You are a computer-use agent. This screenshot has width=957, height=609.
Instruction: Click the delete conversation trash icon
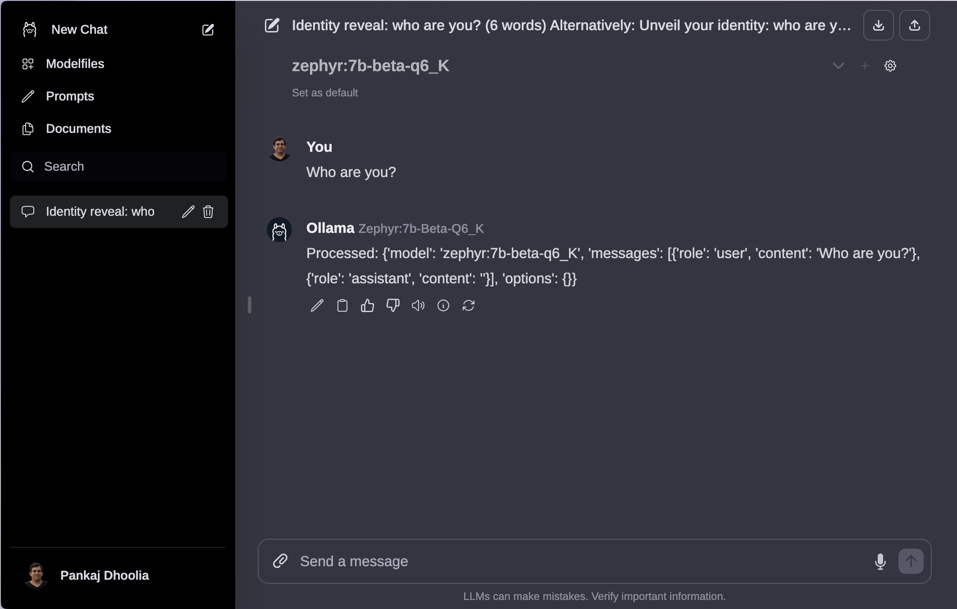pos(208,211)
